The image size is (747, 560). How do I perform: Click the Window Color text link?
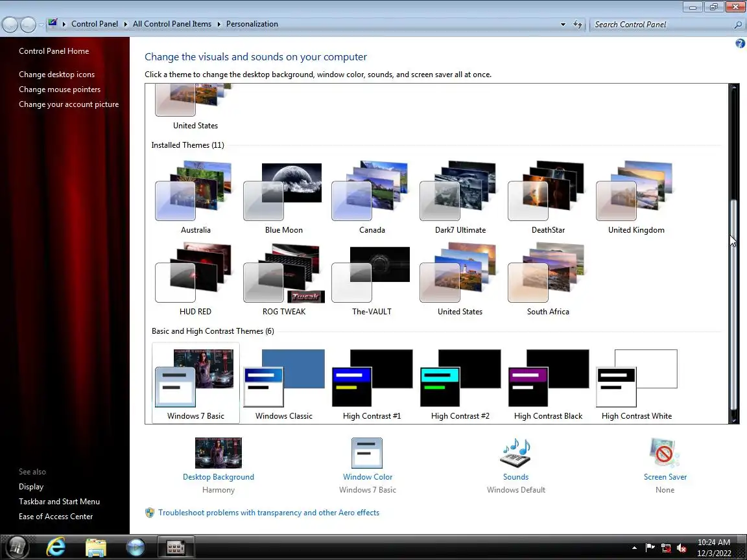click(x=367, y=476)
